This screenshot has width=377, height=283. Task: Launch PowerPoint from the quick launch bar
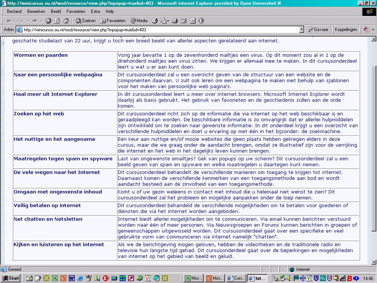(63, 278)
